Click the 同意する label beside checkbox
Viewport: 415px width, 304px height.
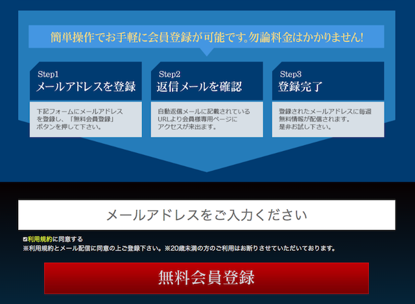coord(67,239)
